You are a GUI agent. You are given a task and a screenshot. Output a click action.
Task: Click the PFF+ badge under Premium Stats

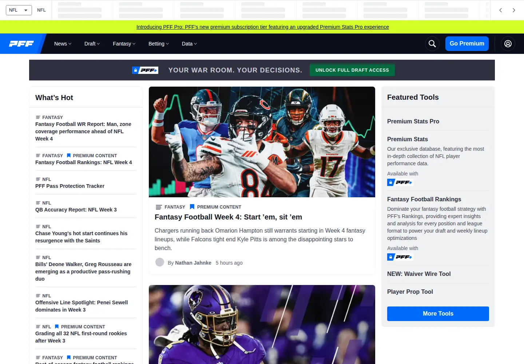point(400,182)
